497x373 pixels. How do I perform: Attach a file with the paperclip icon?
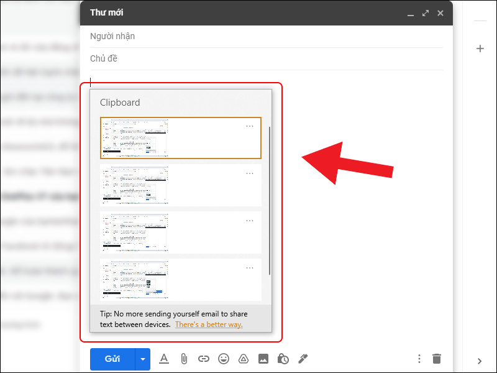tap(184, 359)
